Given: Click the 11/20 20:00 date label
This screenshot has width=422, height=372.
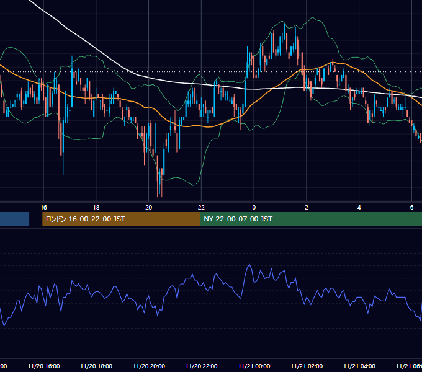Looking at the screenshot, I should click(149, 366).
